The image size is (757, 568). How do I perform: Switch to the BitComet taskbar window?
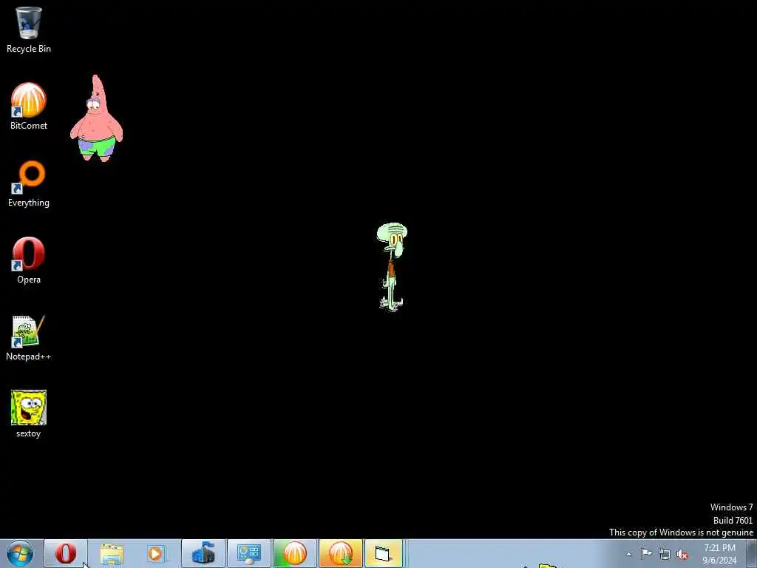coord(295,553)
